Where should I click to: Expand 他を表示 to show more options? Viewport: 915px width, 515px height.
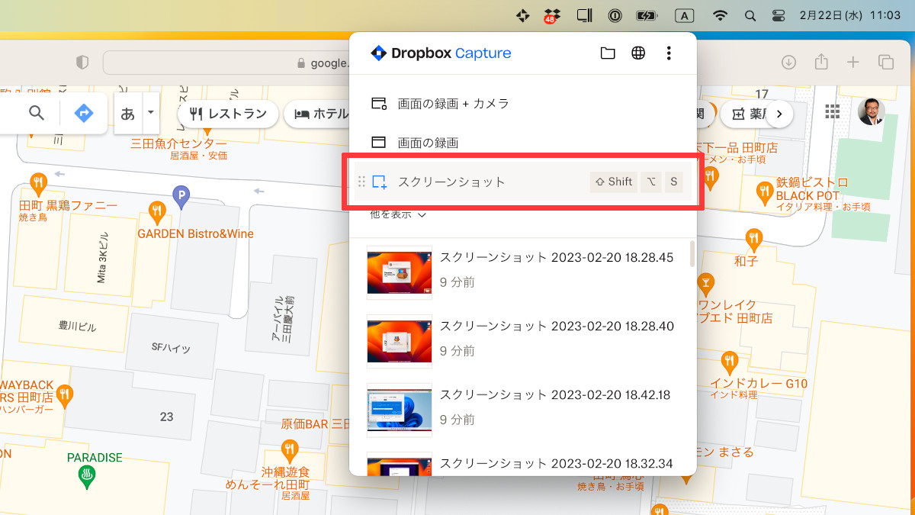398,214
